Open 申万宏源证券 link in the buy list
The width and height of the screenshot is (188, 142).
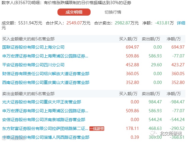(45, 56)
